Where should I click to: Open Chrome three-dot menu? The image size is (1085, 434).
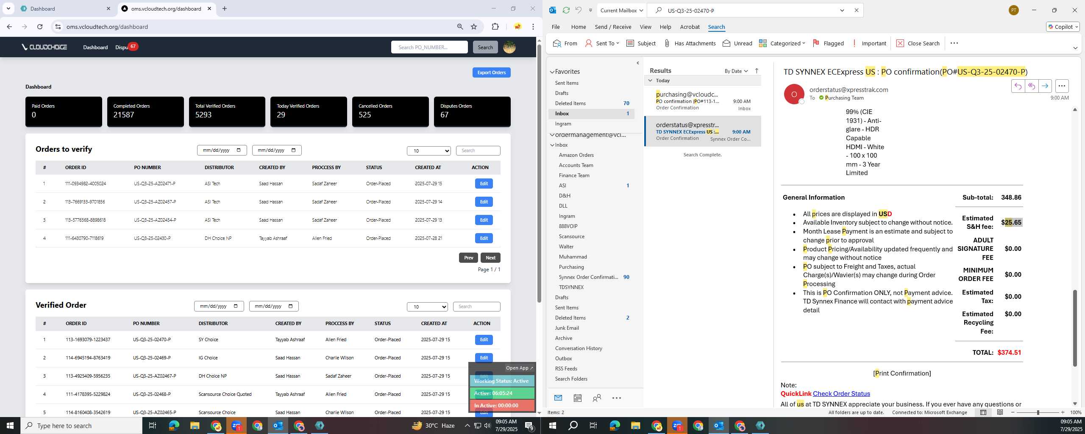point(533,27)
